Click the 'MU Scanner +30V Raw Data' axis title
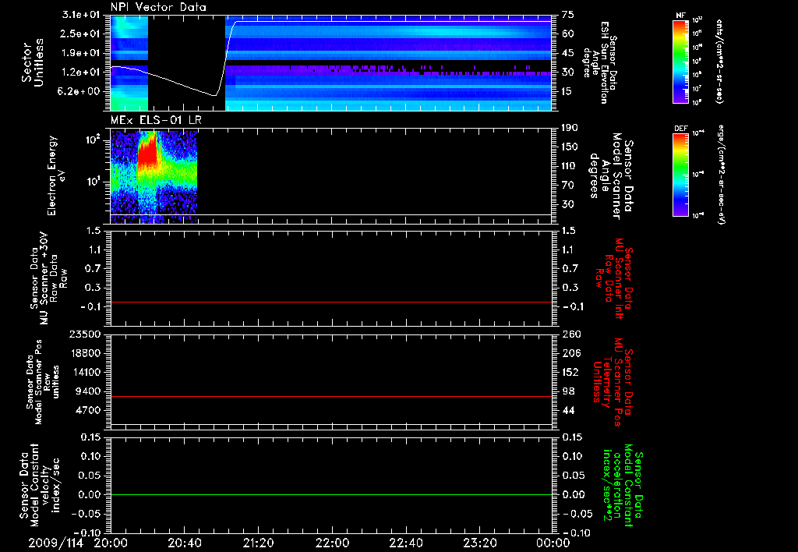 click(x=49, y=279)
